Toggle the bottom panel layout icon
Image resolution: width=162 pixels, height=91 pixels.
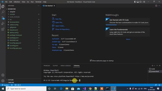tap(138, 2)
